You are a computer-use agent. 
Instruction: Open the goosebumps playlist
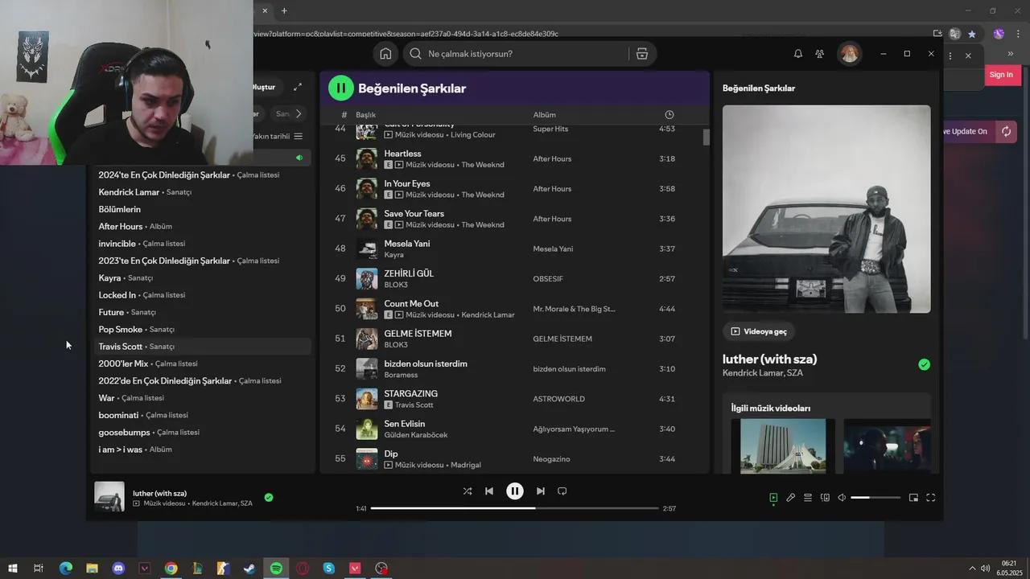(201, 433)
